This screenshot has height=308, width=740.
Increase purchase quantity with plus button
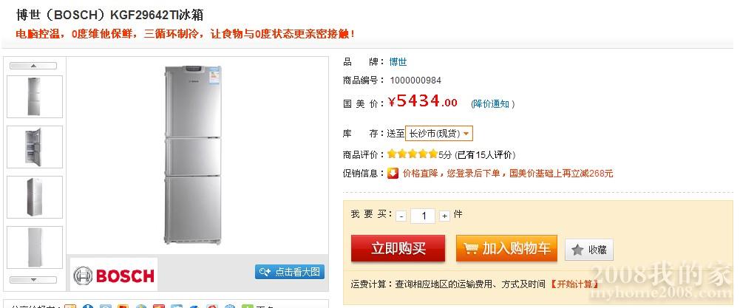click(x=444, y=216)
